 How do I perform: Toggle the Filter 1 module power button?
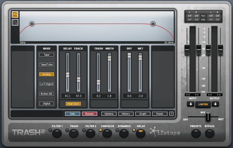[50, 130]
